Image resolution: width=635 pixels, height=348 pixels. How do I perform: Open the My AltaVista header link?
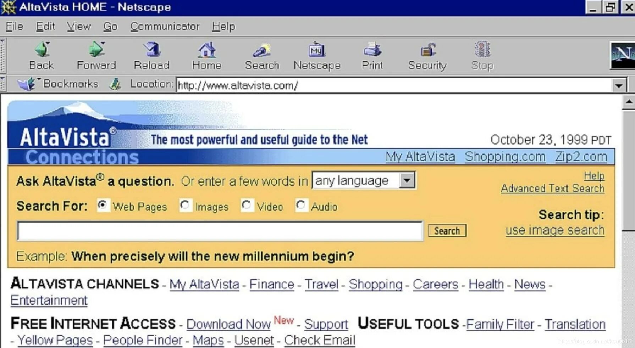click(420, 156)
